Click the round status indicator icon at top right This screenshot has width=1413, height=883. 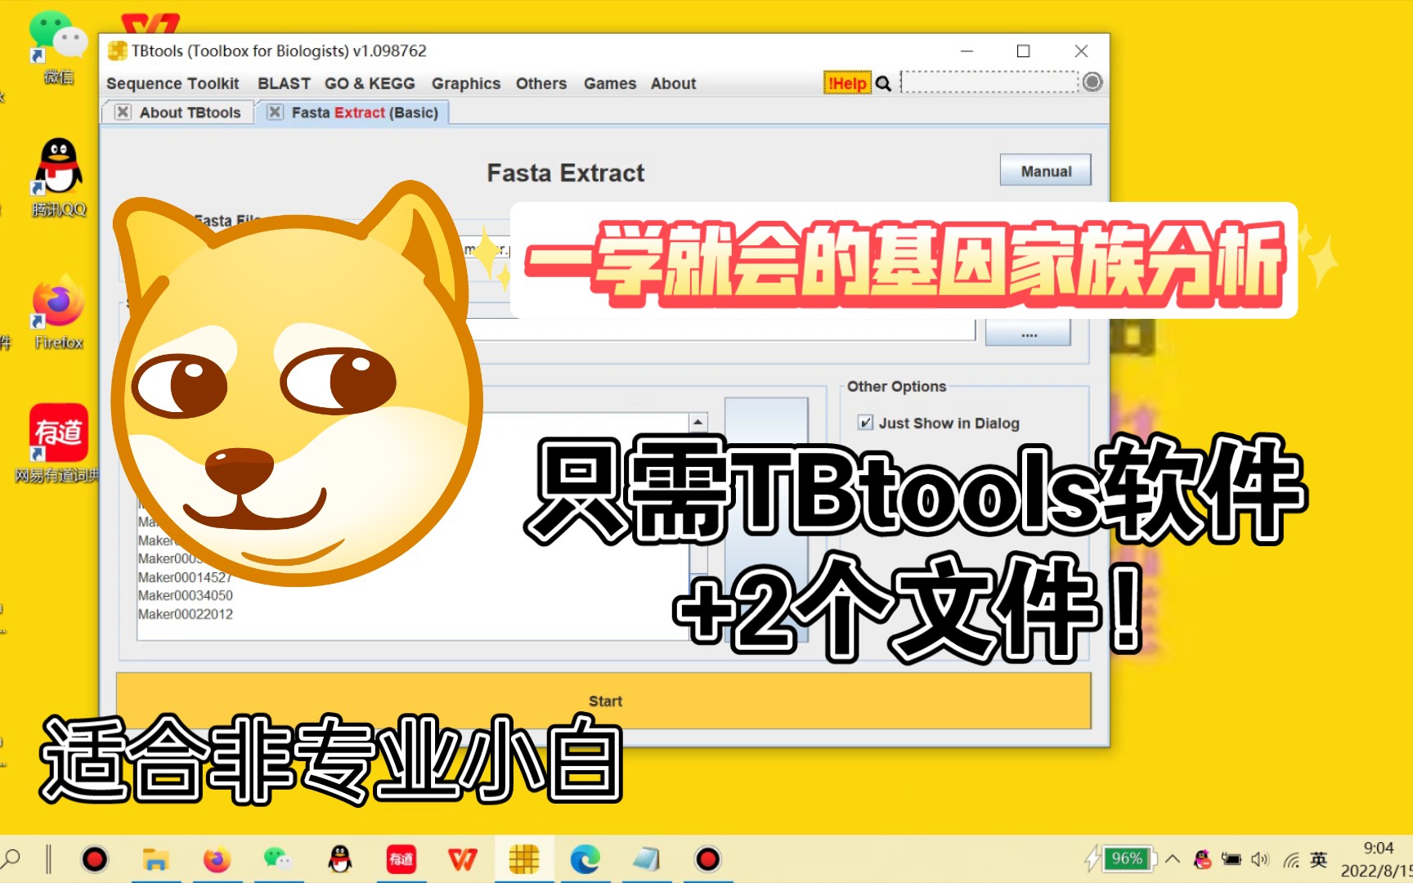[x=1092, y=82]
